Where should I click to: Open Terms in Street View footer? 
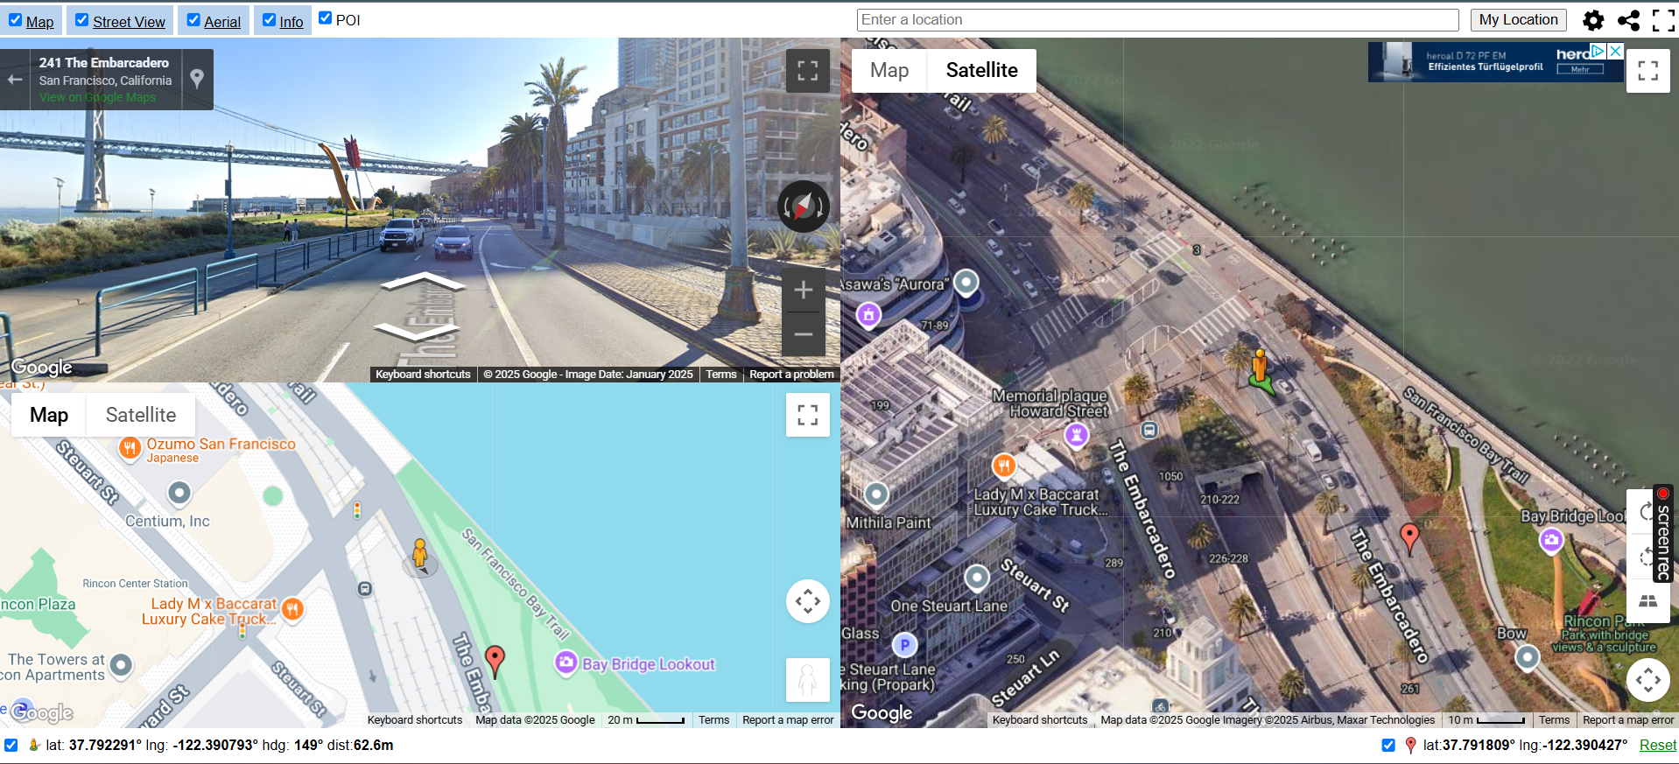tap(721, 375)
